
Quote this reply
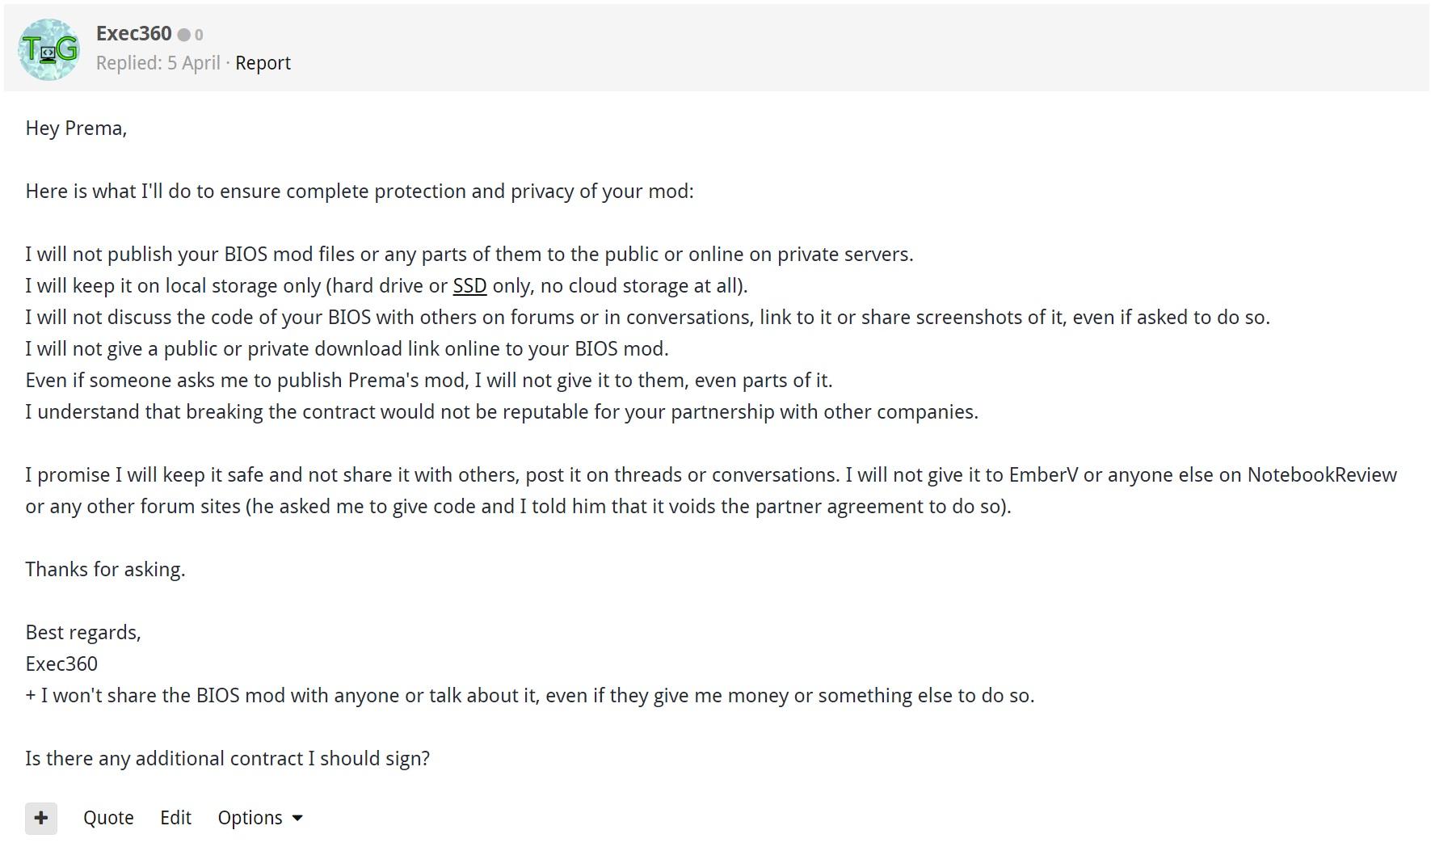[108, 818]
